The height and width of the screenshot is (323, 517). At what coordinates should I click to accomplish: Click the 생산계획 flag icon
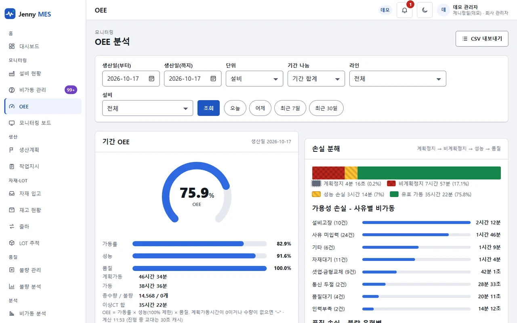click(x=12, y=150)
